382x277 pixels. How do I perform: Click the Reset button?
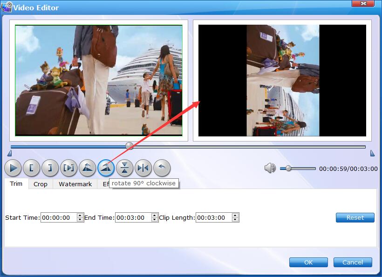355,217
